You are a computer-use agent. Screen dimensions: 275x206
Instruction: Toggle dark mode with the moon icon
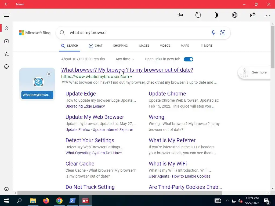coord(216,15)
